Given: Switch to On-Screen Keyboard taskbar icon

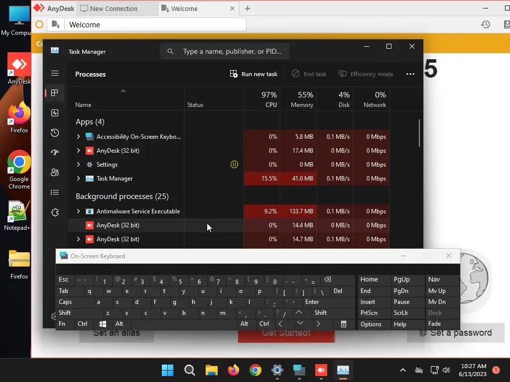Looking at the screenshot, I should click(299, 370).
